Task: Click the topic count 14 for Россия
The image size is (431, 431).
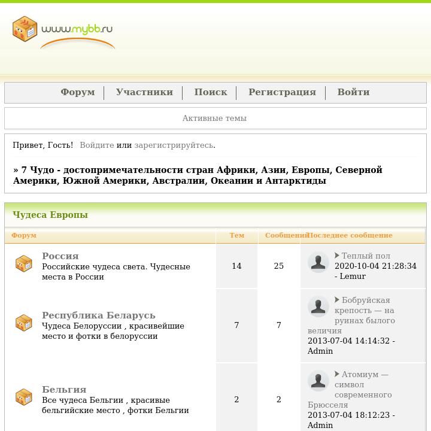Action: pos(236,266)
